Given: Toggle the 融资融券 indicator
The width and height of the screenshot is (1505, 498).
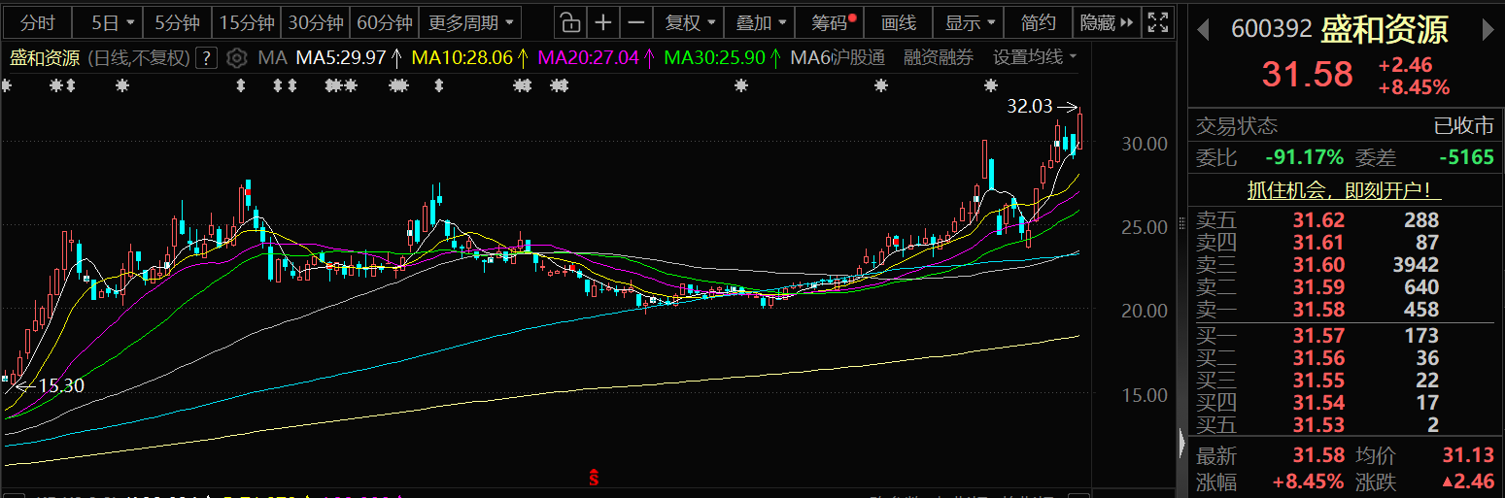Looking at the screenshot, I should pos(938,58).
